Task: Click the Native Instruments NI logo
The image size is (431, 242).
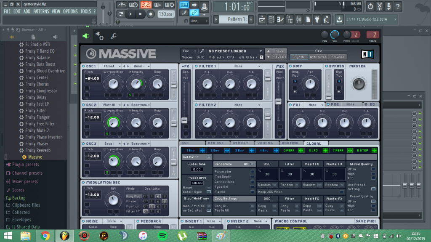Action: click(x=367, y=54)
